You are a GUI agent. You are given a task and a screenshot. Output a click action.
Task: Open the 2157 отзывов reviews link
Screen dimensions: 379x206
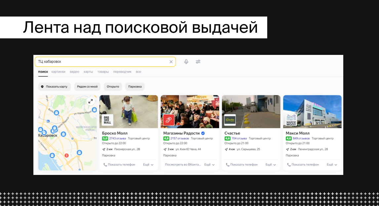point(180,139)
